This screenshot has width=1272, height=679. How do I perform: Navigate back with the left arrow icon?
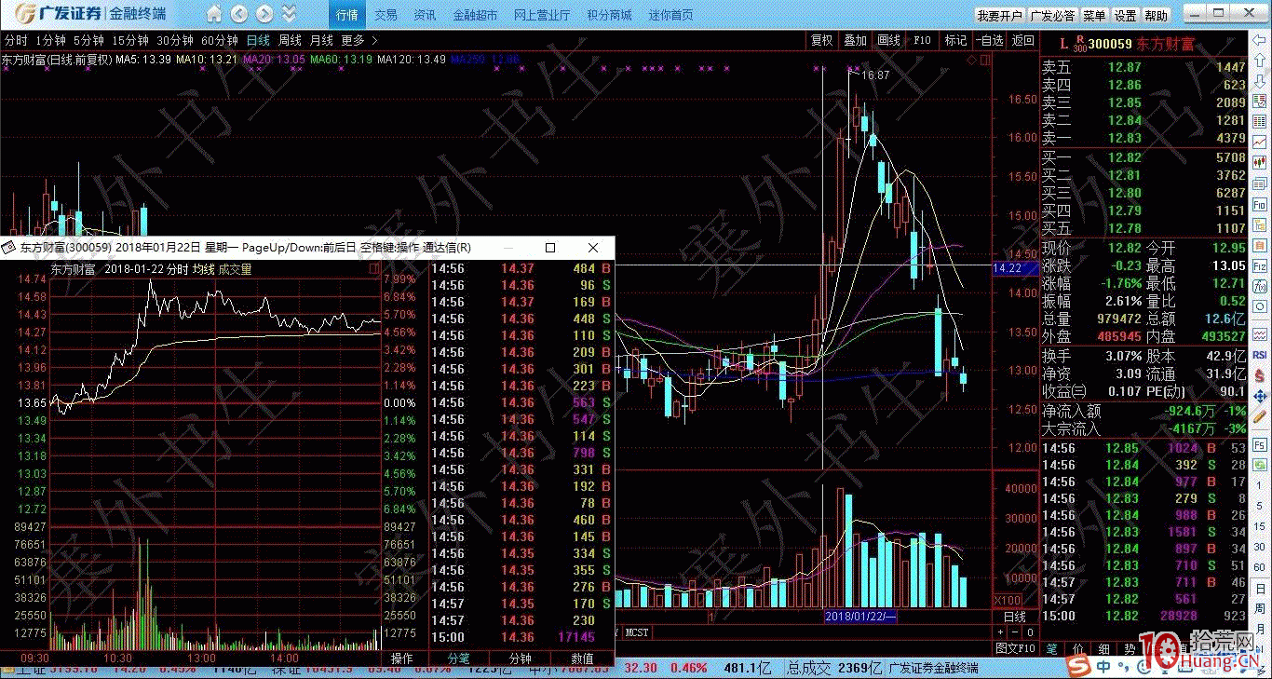pos(239,15)
